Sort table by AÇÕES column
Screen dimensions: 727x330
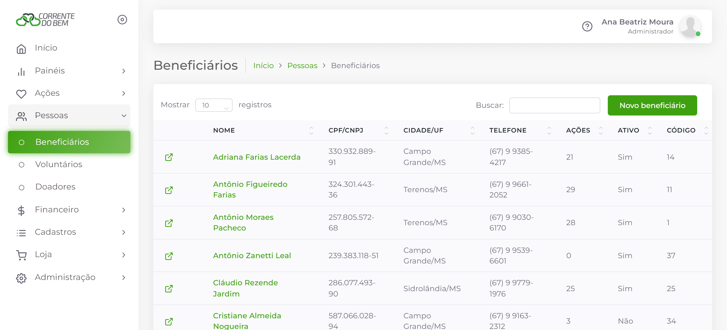coord(584,130)
